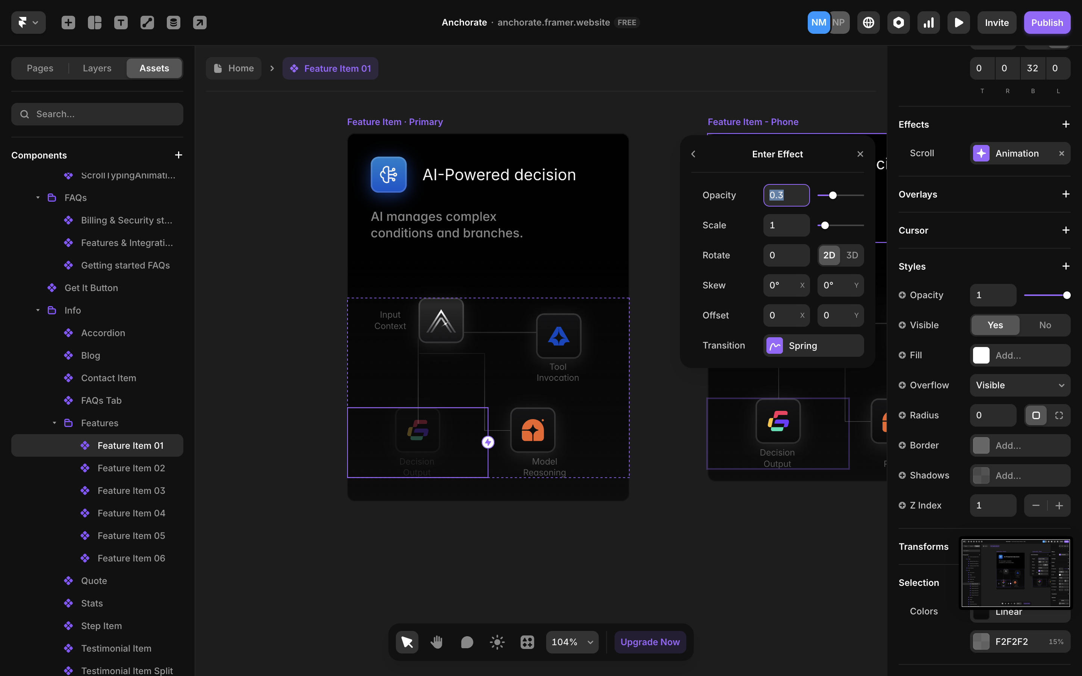Screen dimensions: 1082x676
Task: Select the Text tool in top toolbar
Action: click(121, 23)
